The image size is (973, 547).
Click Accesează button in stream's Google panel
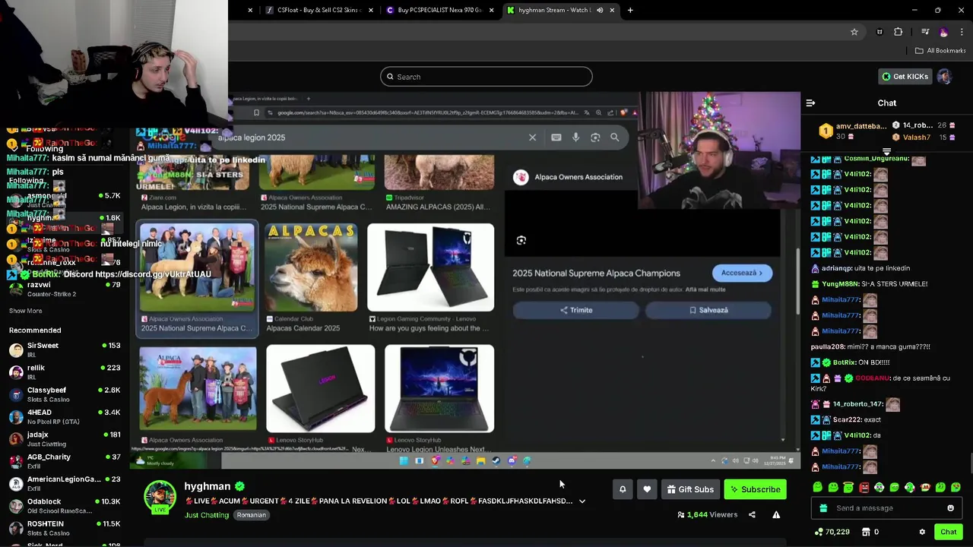742,273
